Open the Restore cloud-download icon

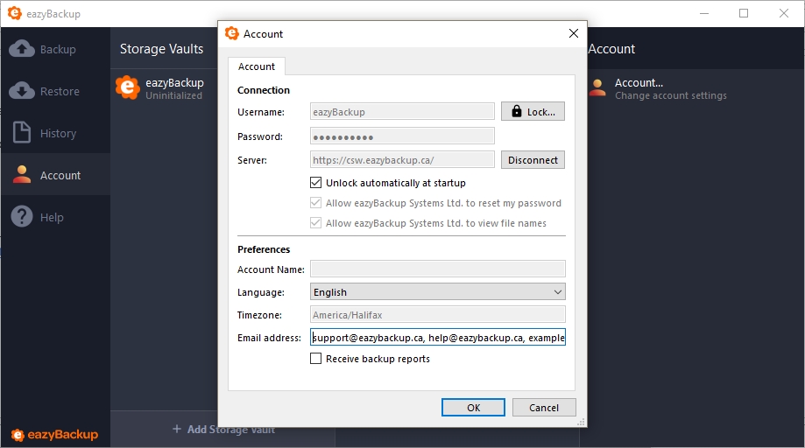pyautogui.click(x=22, y=91)
